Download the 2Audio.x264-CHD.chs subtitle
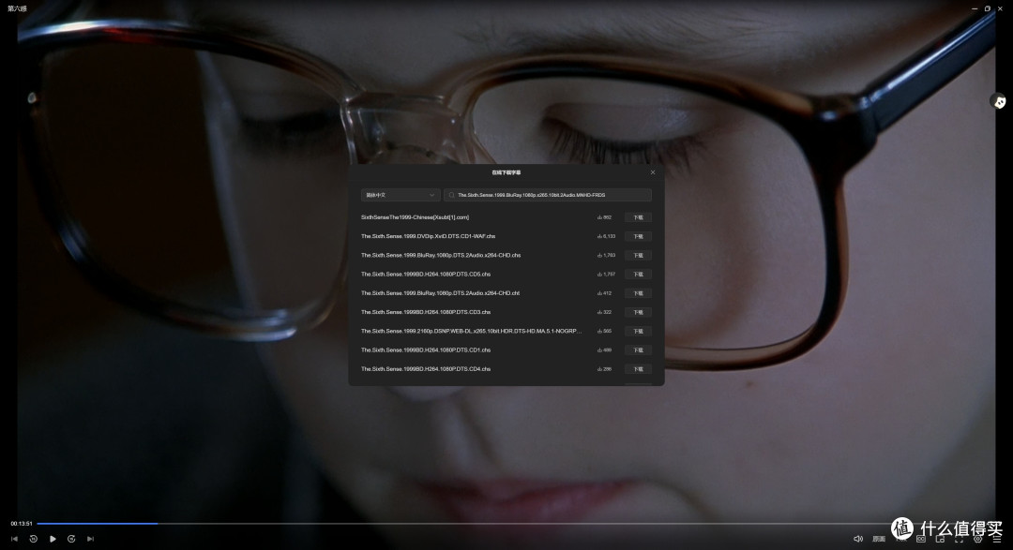Viewport: 1013px width, 550px height. (x=639, y=256)
